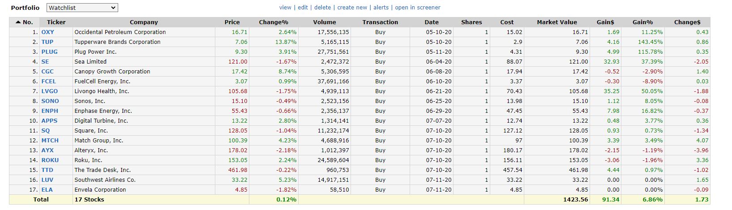This screenshot has width=732, height=210.
Task: Click the delete portfolio link
Action: coord(322,8)
